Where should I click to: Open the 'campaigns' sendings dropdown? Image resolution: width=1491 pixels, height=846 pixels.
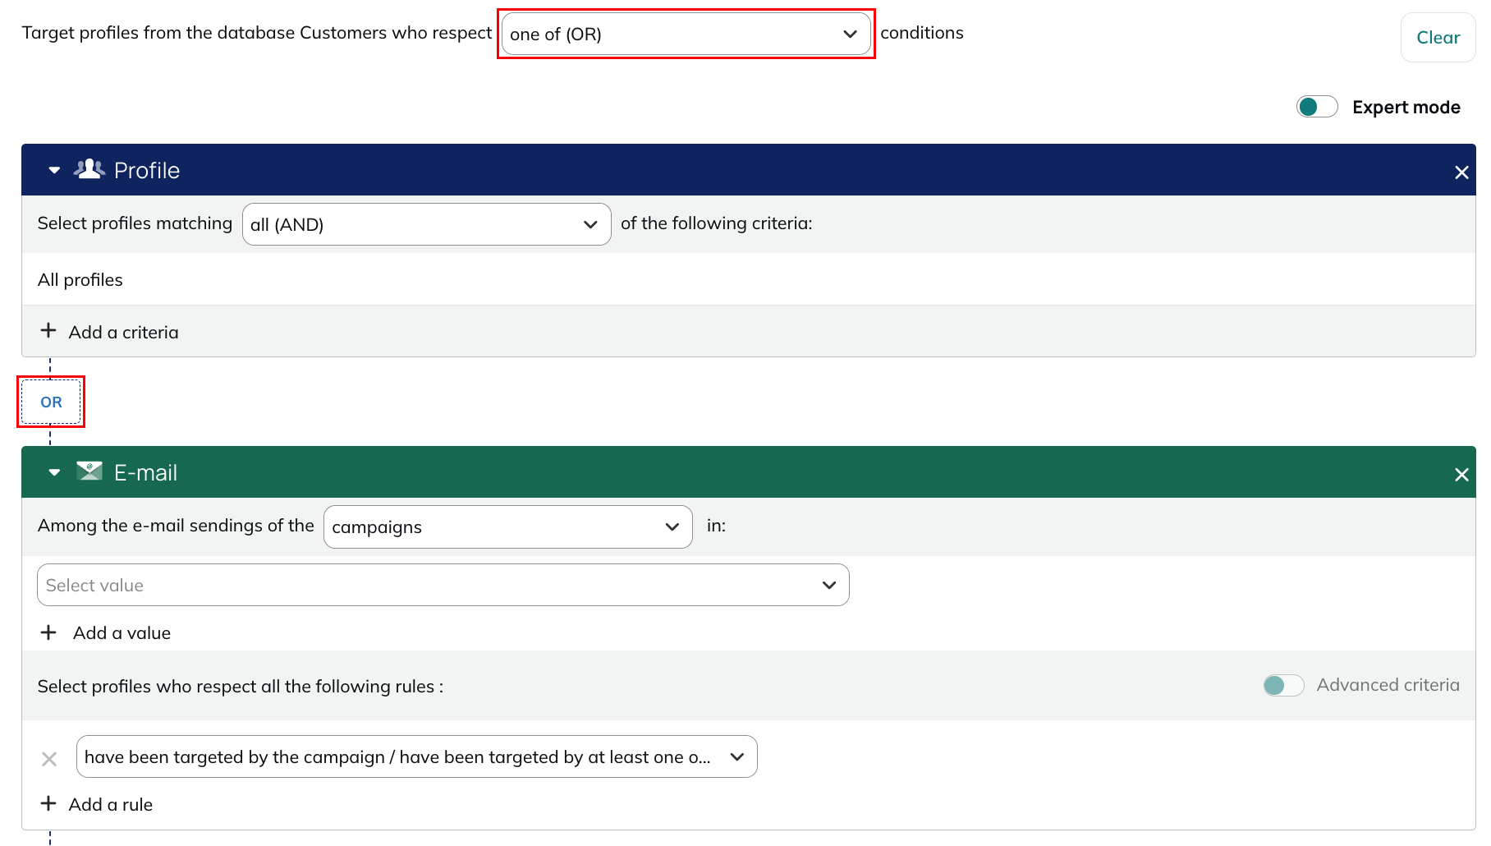pyautogui.click(x=507, y=526)
